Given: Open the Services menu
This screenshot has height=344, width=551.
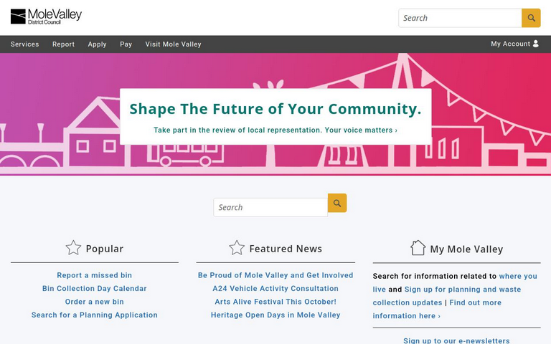Looking at the screenshot, I should pos(25,44).
